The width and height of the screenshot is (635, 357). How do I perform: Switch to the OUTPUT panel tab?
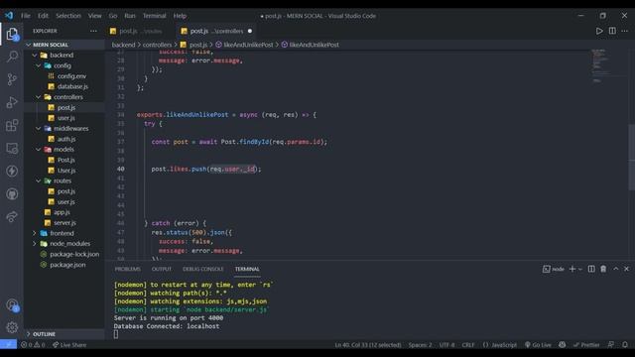coord(162,269)
